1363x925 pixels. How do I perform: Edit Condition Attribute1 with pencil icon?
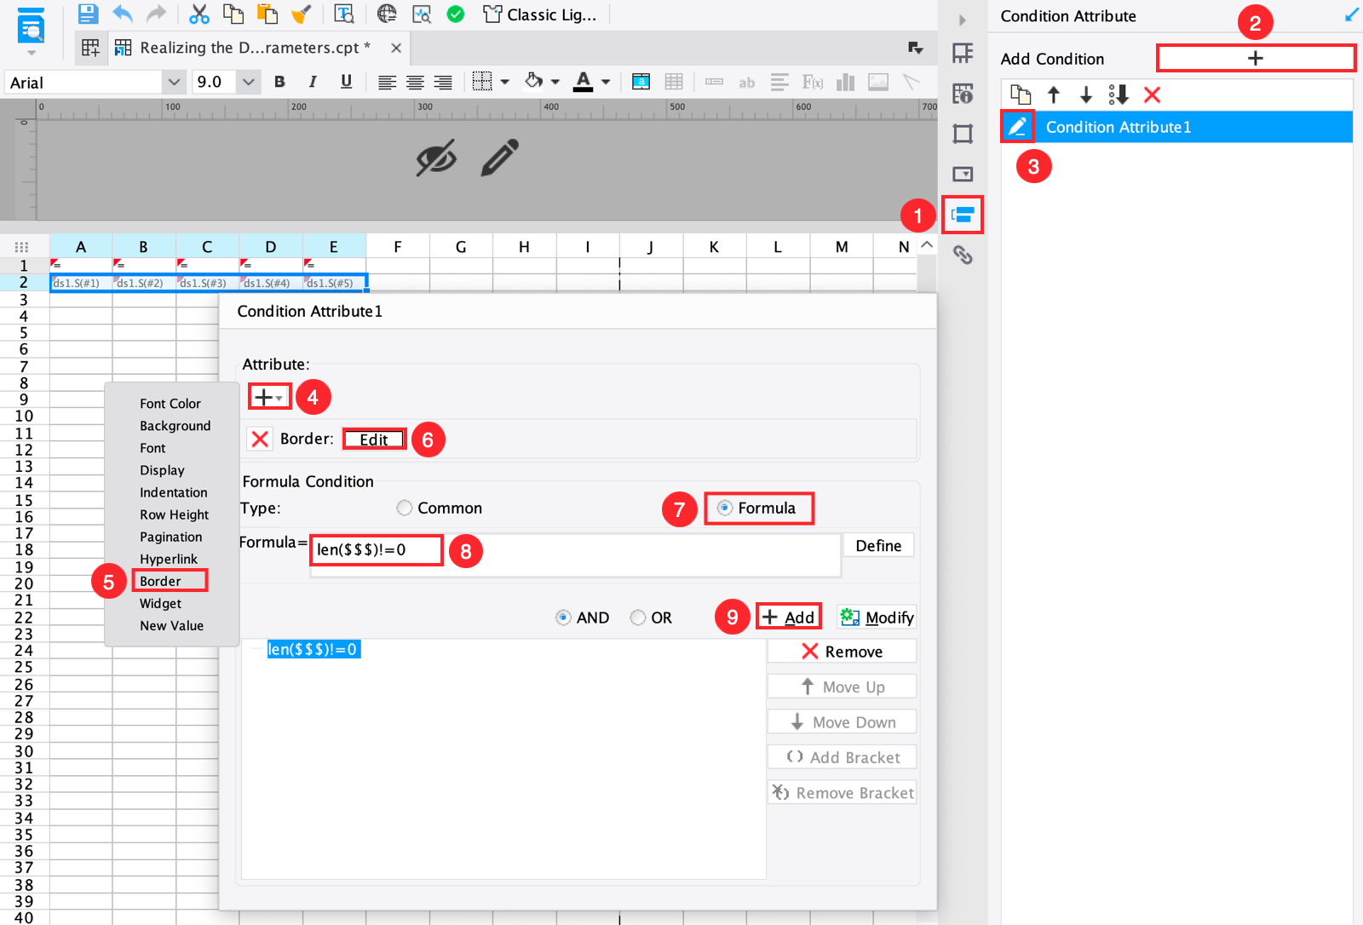coord(1017,127)
